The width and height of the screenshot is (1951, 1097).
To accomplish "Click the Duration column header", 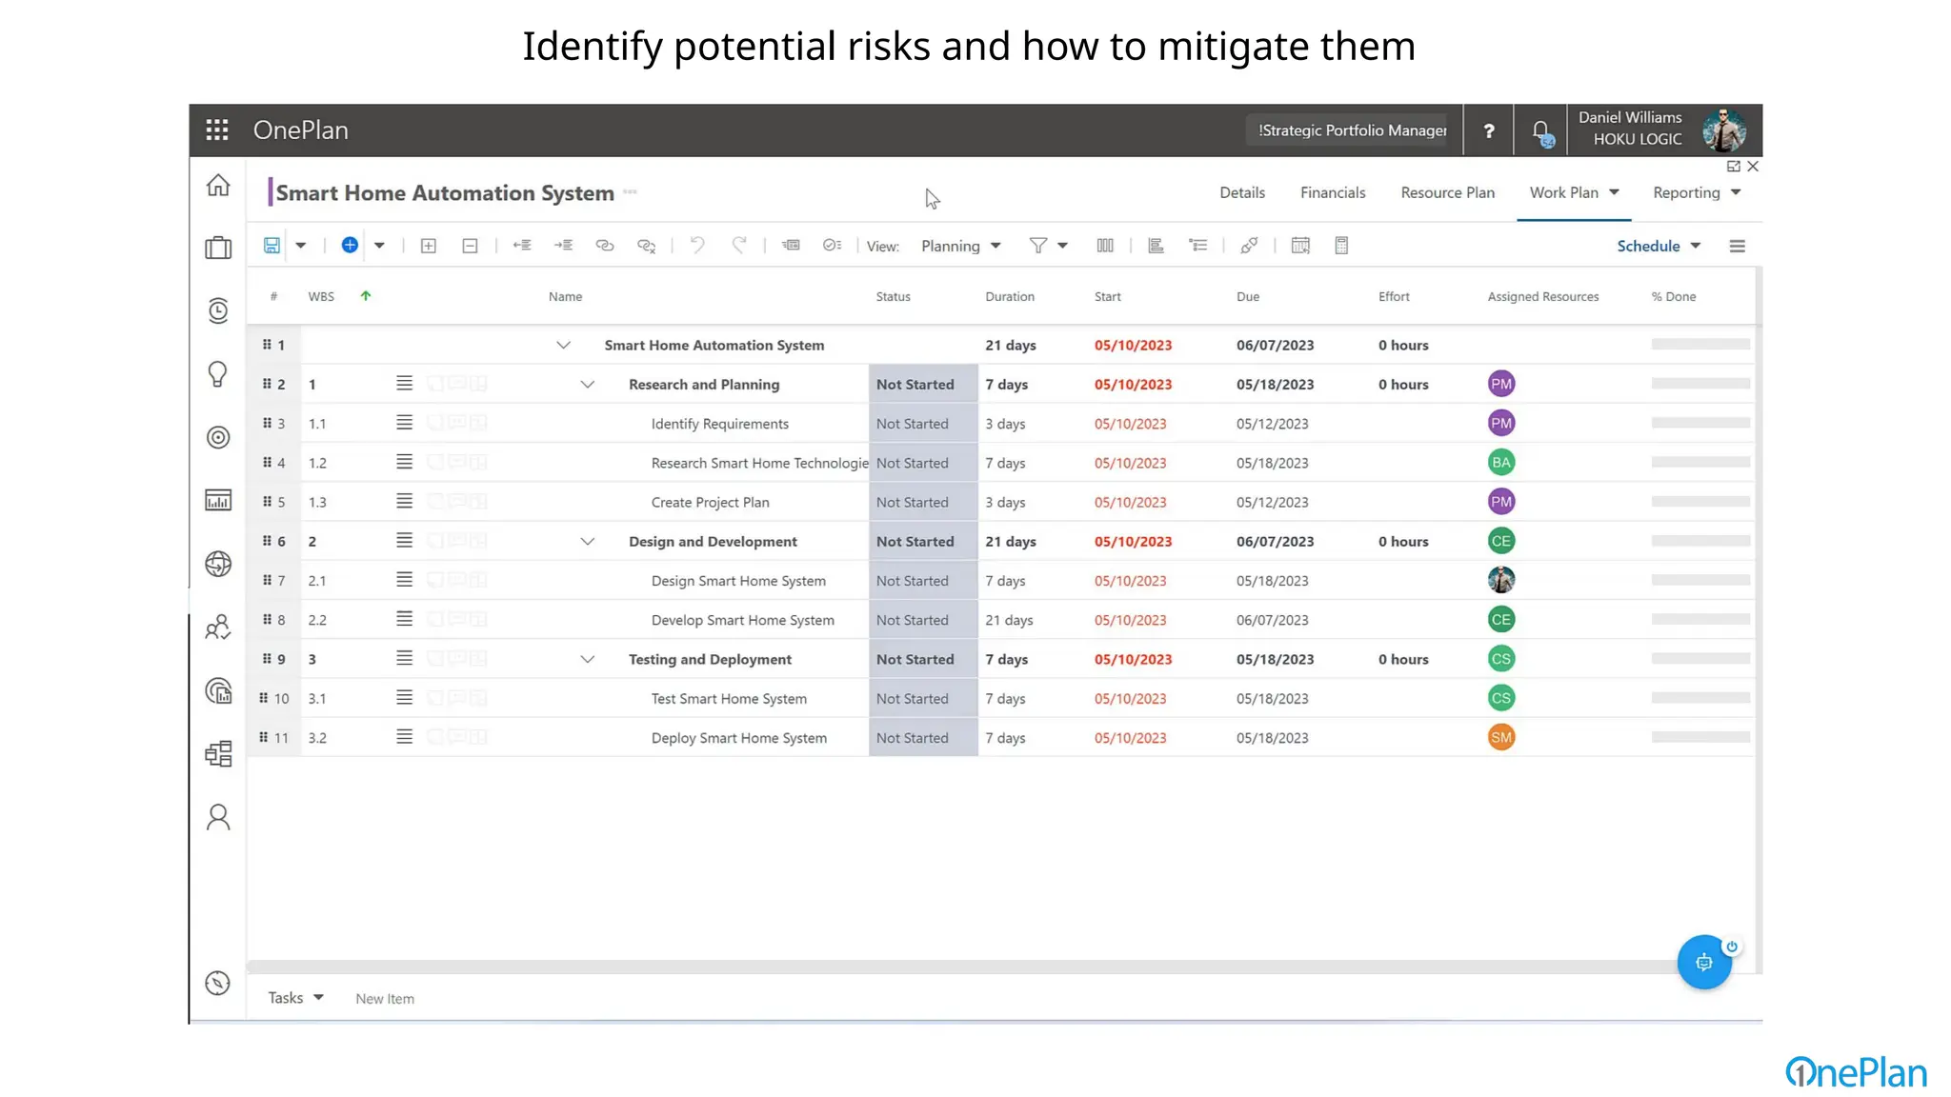I will 1010,296.
